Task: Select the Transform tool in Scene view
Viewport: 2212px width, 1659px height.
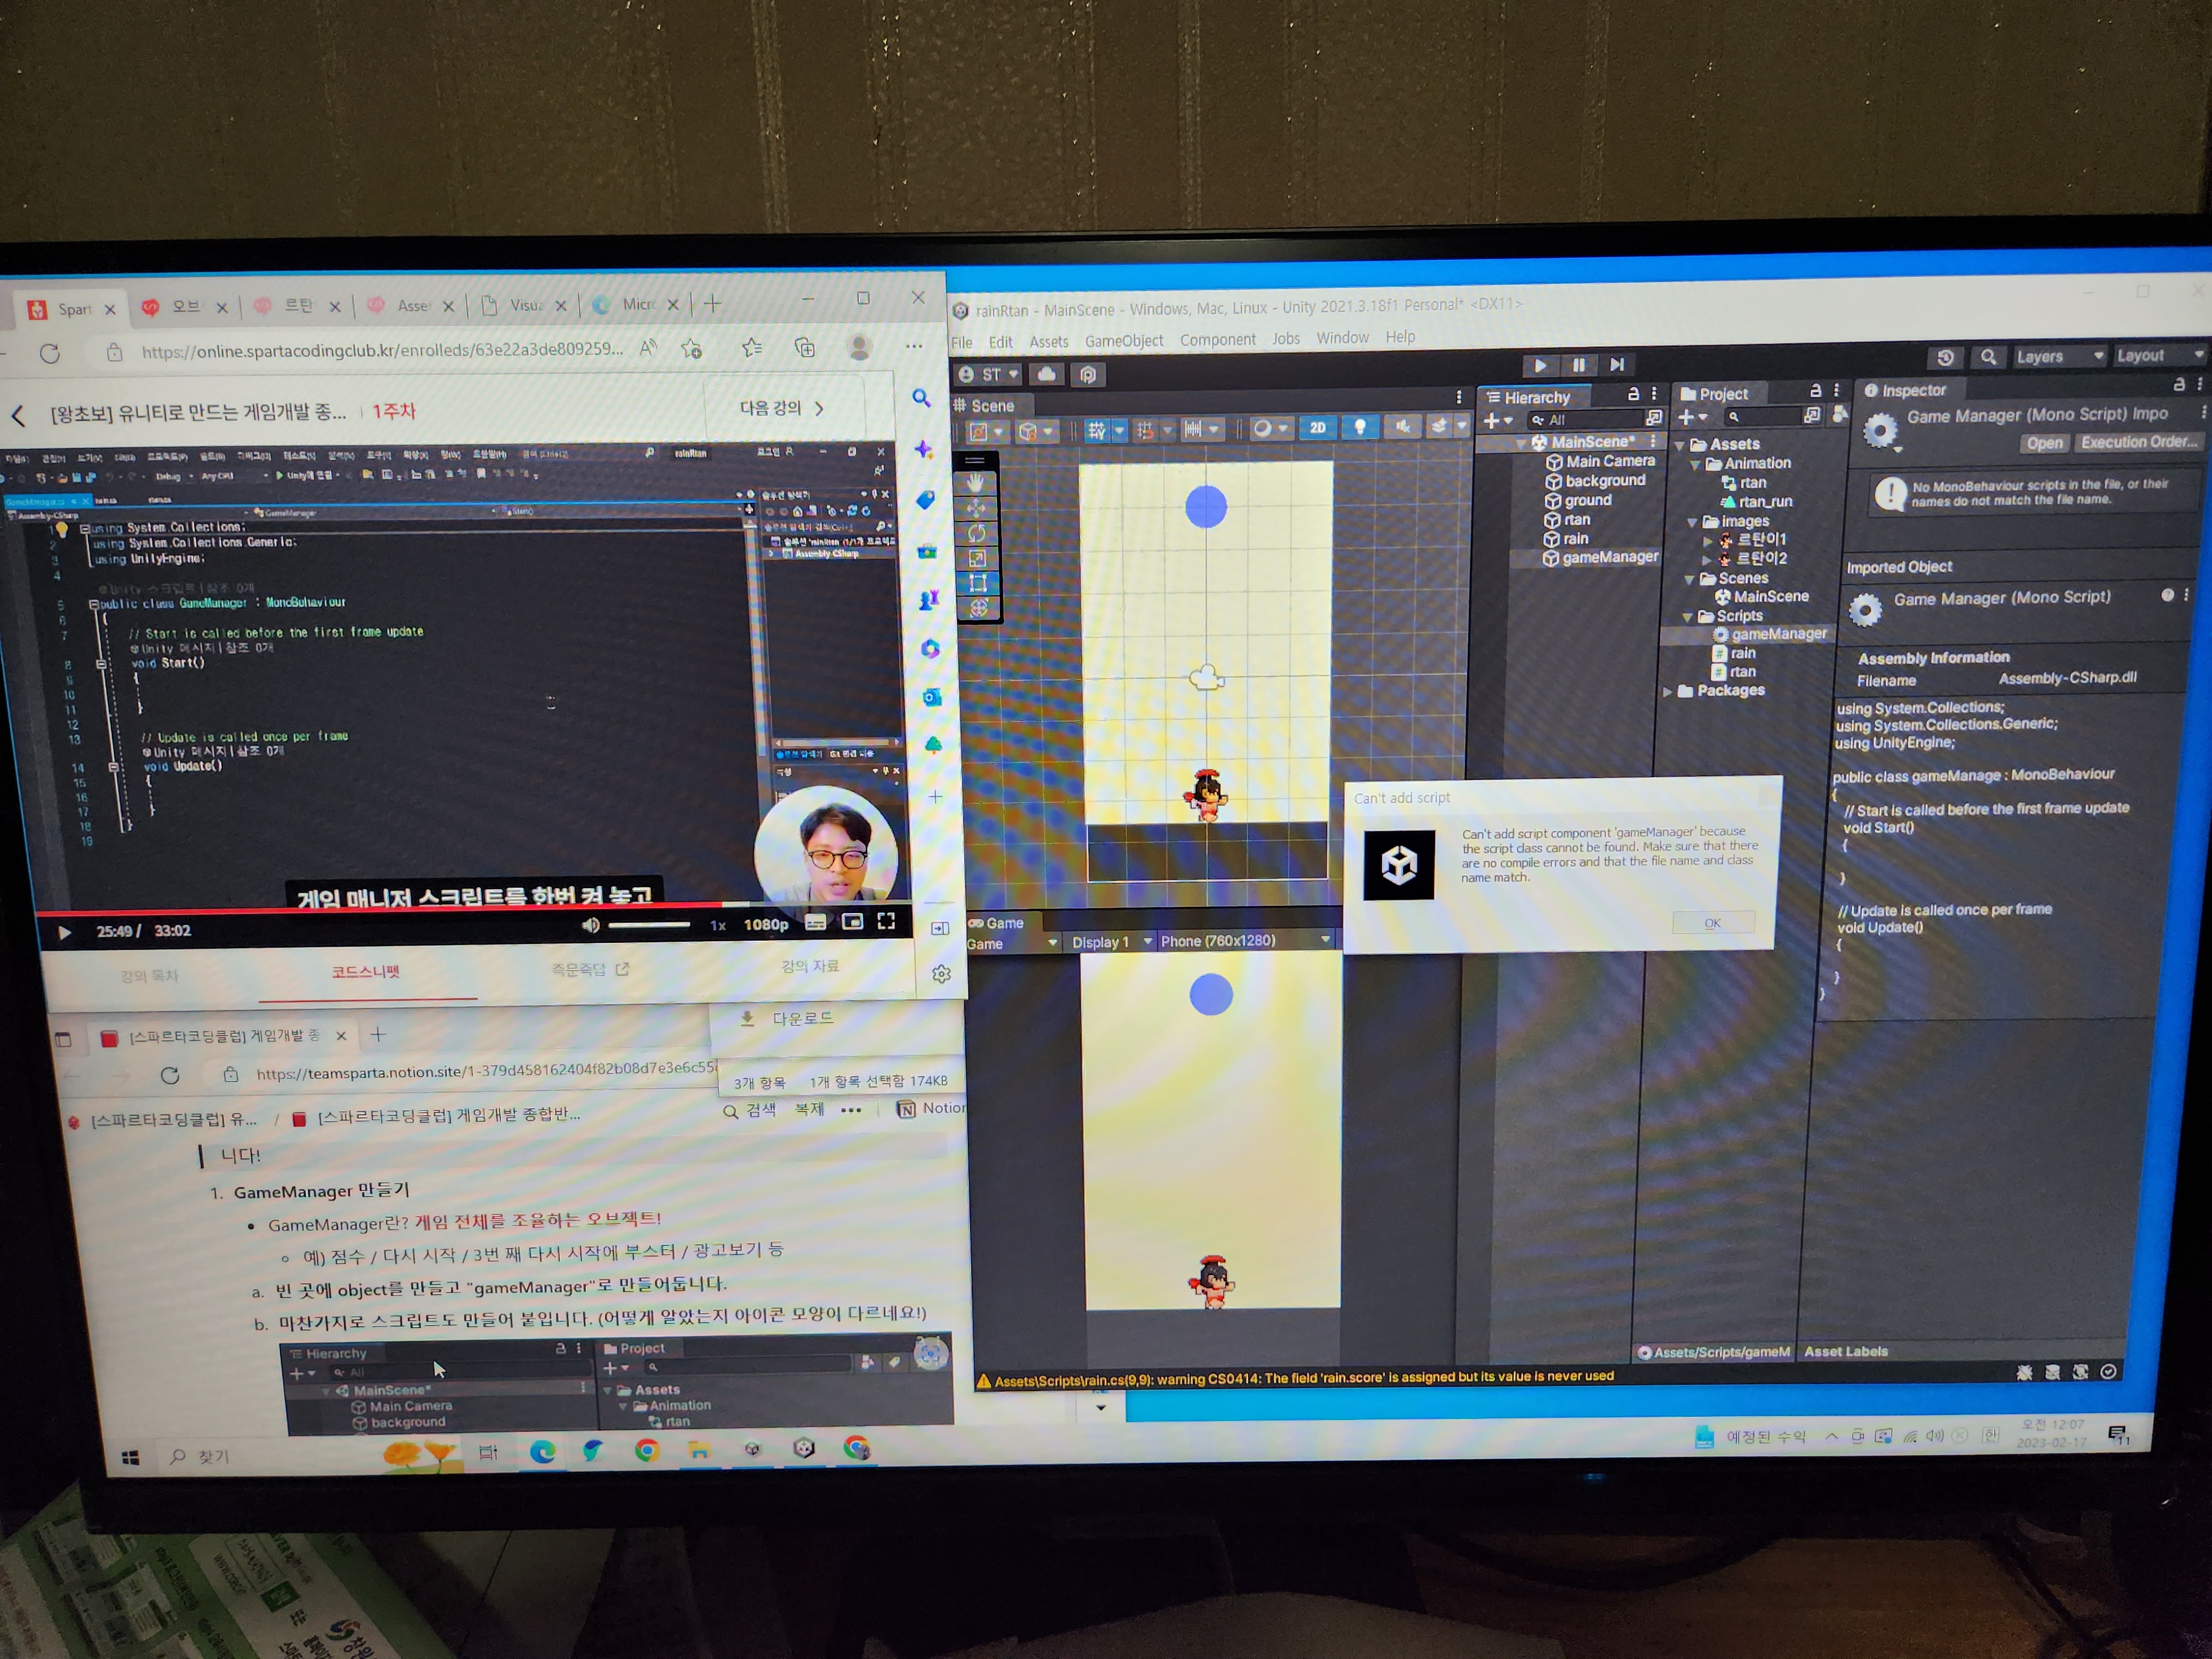Action: 979,608
